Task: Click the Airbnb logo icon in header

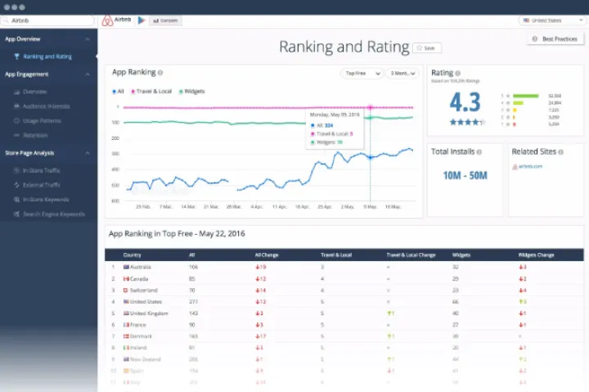Action: tap(108, 20)
